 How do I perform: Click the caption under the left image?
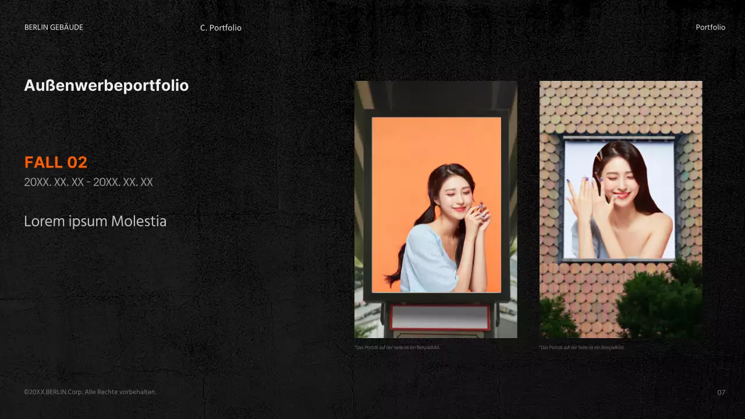397,347
